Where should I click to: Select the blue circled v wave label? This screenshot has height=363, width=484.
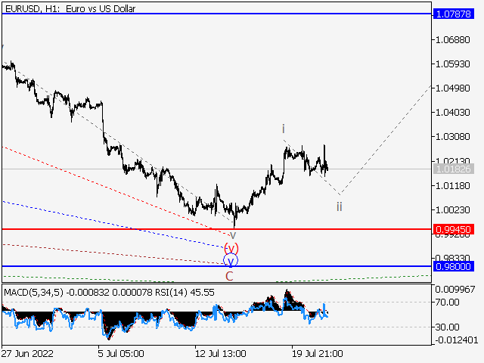231,261
